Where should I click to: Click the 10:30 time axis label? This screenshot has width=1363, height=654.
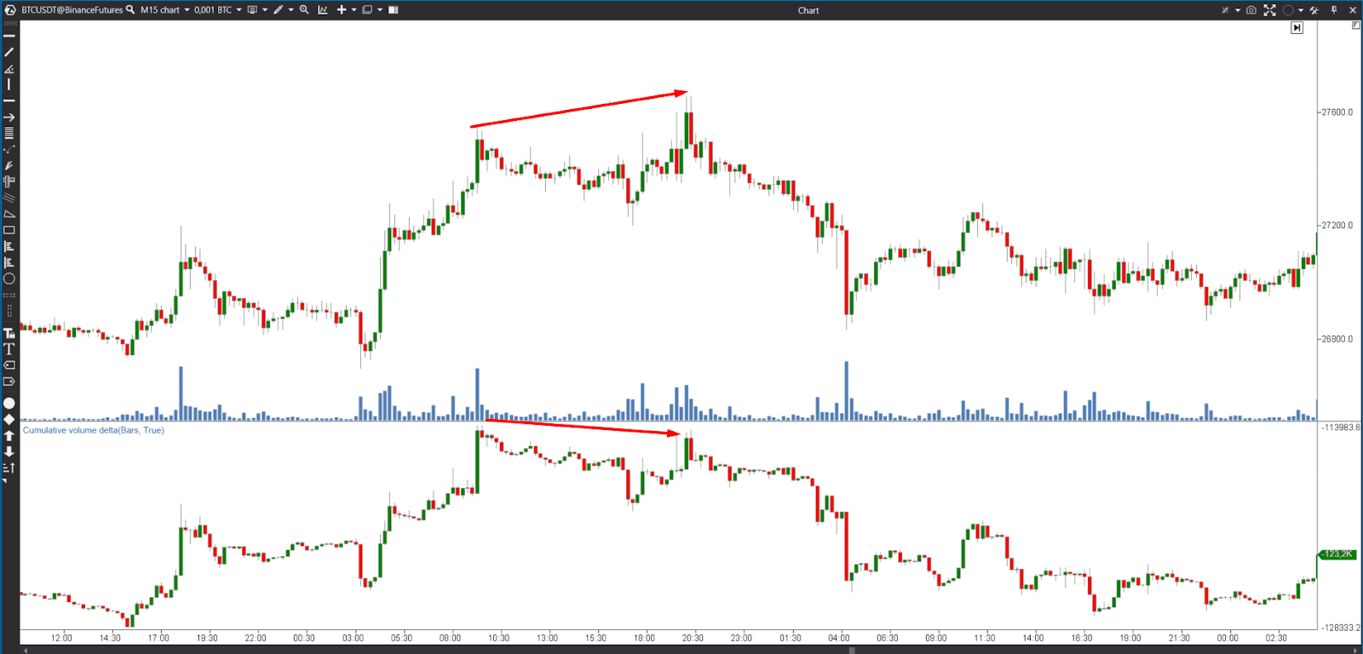coord(498,638)
